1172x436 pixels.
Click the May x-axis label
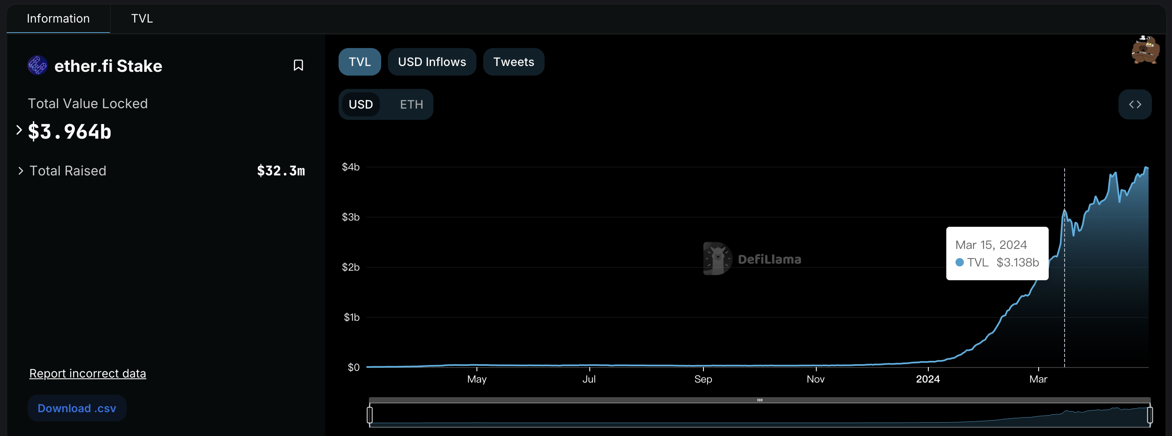[477, 379]
